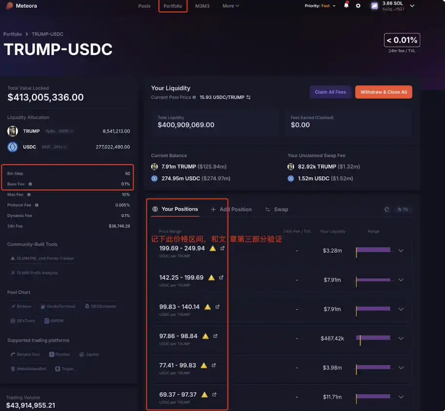Open external link for 199.69 - 249.94 position

[x=222, y=248]
